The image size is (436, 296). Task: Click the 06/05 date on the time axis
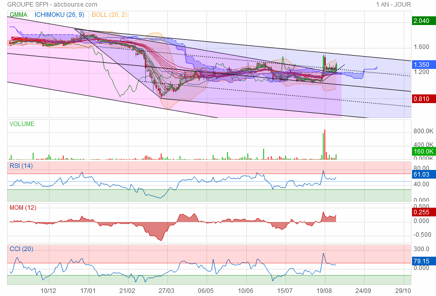206,291
